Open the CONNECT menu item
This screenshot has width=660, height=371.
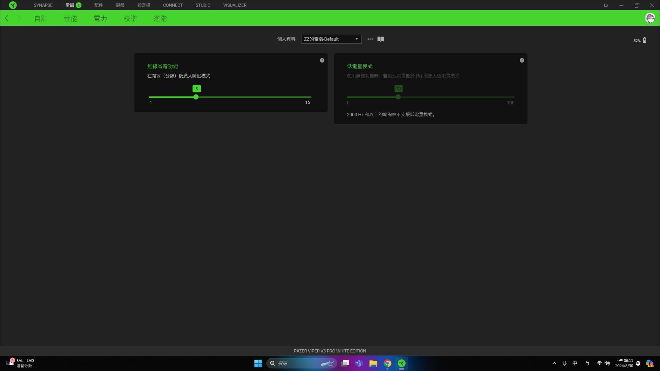click(173, 5)
